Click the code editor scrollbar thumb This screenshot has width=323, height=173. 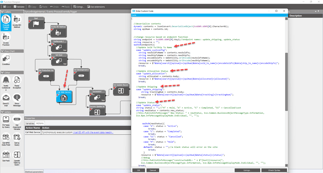click(286, 82)
